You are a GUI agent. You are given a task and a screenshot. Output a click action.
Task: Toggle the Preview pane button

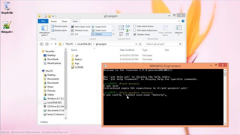pos(59,26)
